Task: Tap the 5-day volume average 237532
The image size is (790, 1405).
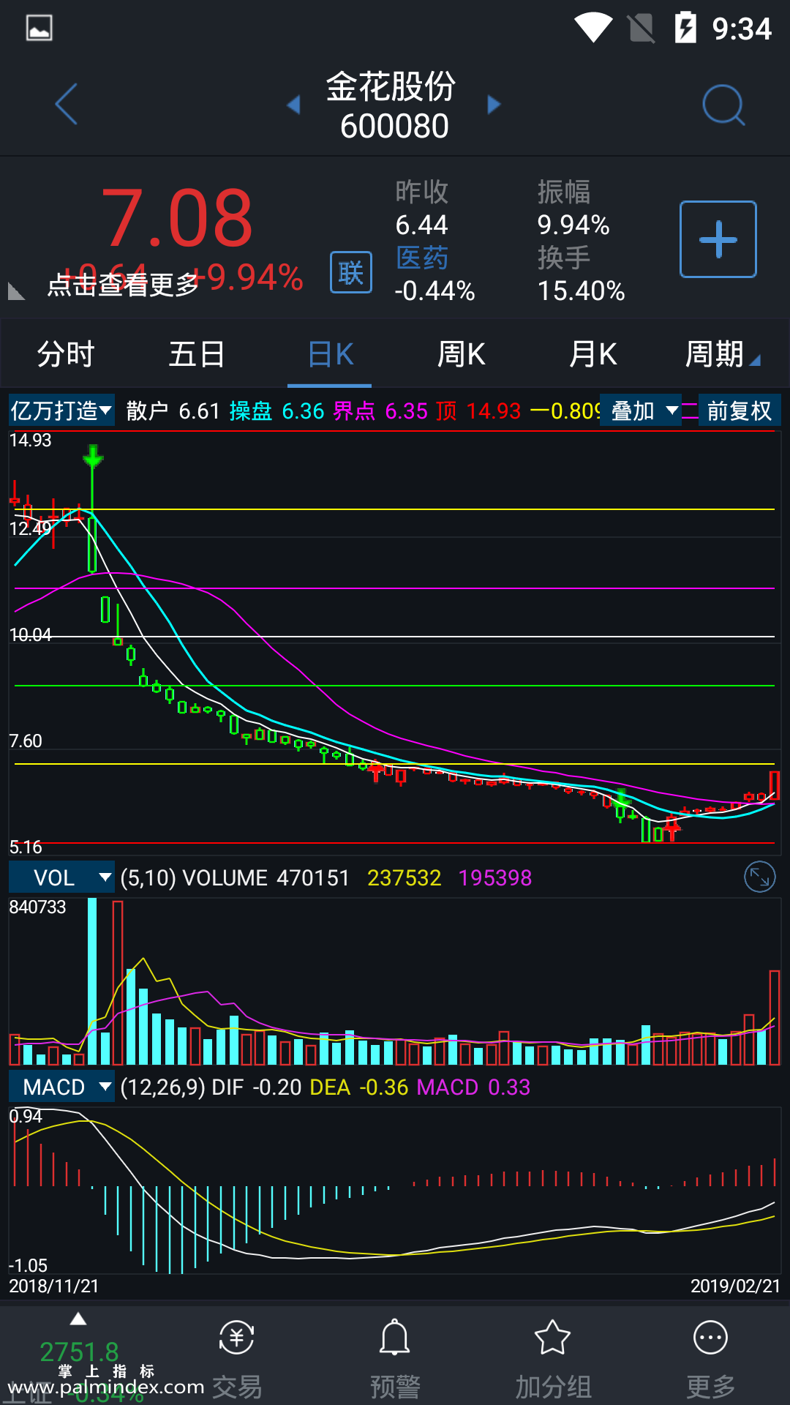Action: 404,878
